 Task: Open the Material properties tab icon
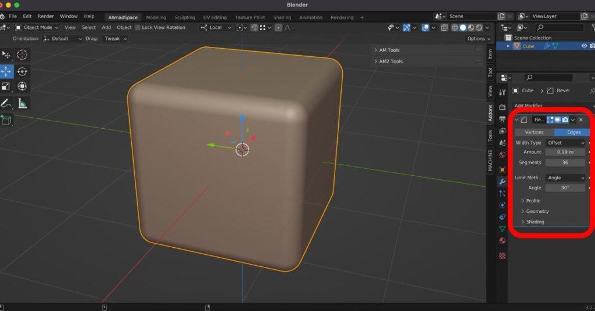[502, 240]
